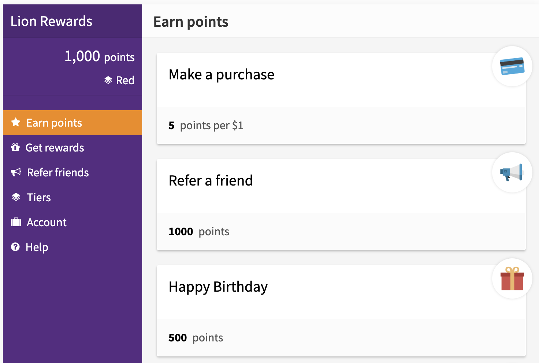Click the layers icon next to Tiers
Viewport: 539px width, 363px height.
tap(16, 197)
